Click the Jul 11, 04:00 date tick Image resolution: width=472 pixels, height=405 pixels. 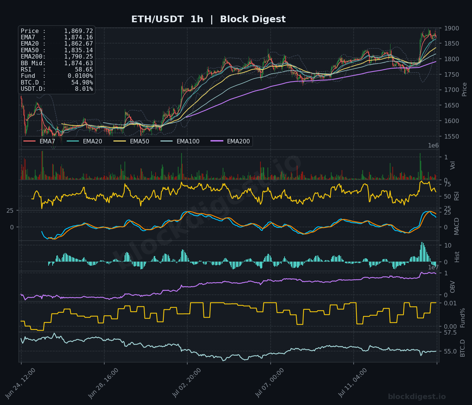(x=353, y=383)
